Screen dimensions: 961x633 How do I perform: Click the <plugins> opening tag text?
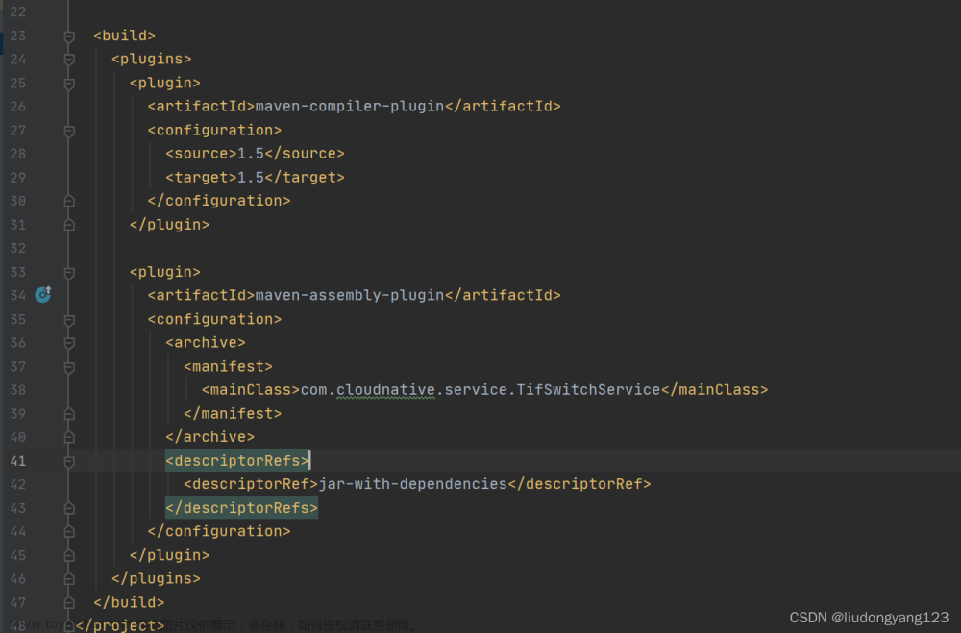tap(152, 59)
